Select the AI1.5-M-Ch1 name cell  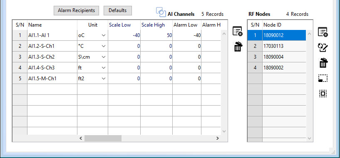pyautogui.click(x=52, y=79)
